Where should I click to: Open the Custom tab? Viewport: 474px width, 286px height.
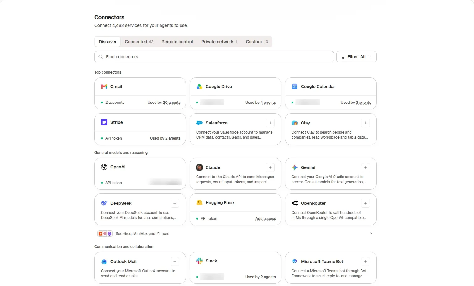point(257,42)
